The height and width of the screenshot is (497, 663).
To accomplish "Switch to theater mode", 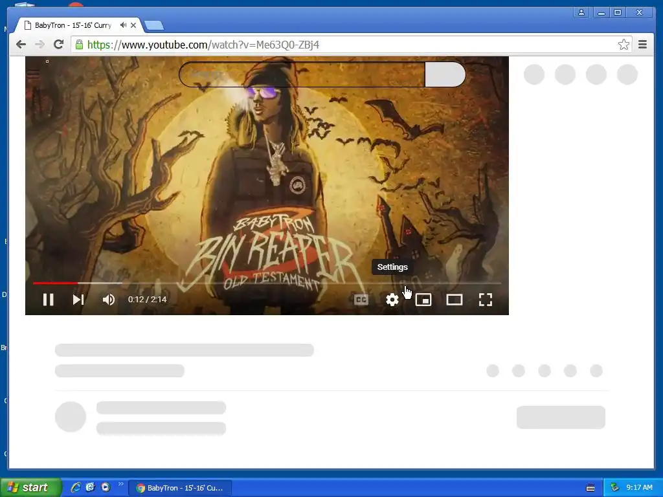I will click(x=455, y=300).
